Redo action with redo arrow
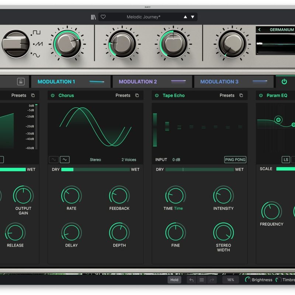Viewport: 295px width, 295px height. (x=212, y=280)
